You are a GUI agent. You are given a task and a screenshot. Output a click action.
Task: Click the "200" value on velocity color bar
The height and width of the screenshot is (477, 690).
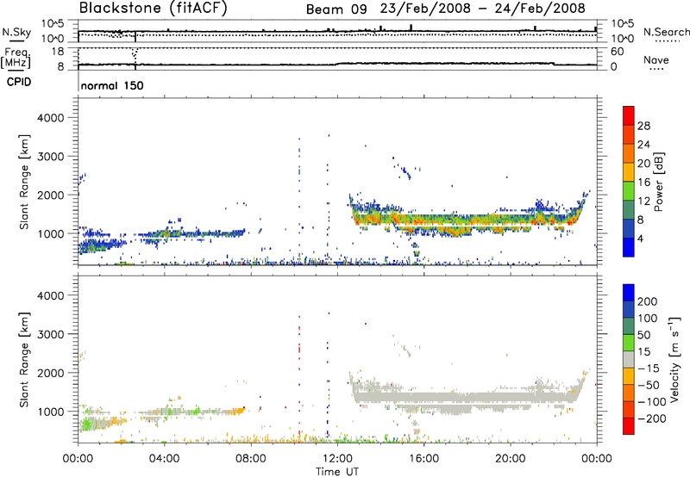(x=648, y=301)
